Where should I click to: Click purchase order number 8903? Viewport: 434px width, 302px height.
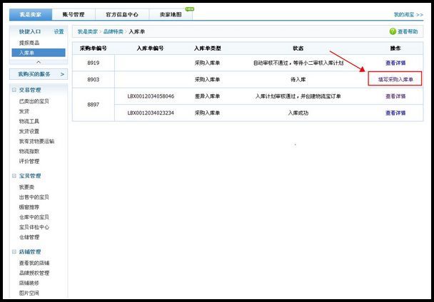pos(94,80)
